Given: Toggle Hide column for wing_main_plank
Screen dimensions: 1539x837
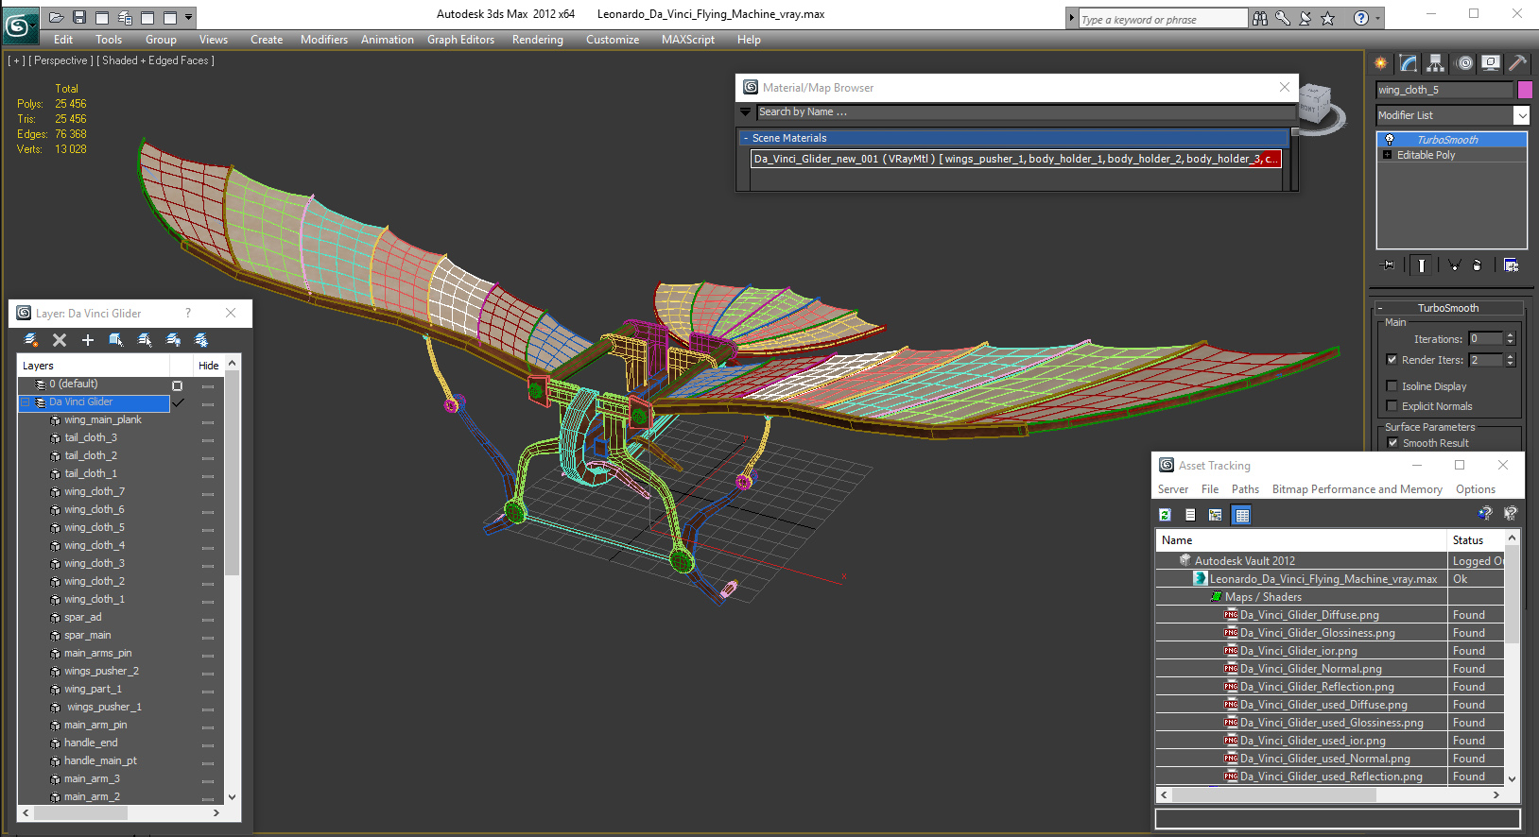Looking at the screenshot, I should click(x=208, y=421).
